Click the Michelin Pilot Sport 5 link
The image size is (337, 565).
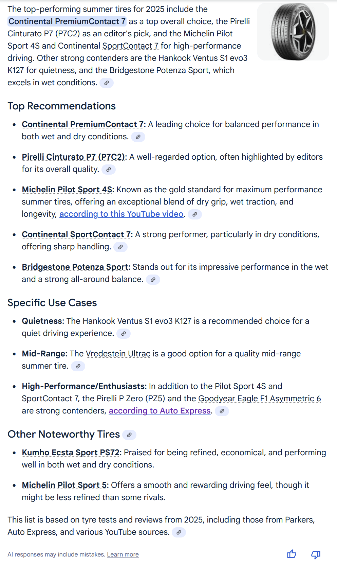click(x=64, y=485)
